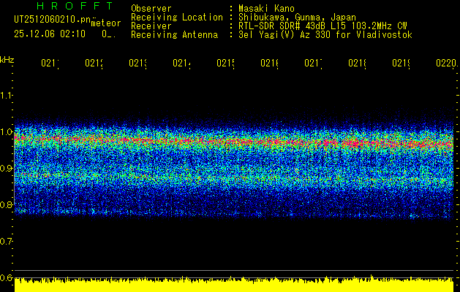Click the location Shibukawa, Gunma, Japan
Viewport: 460px width, 292px height.
click(297, 18)
